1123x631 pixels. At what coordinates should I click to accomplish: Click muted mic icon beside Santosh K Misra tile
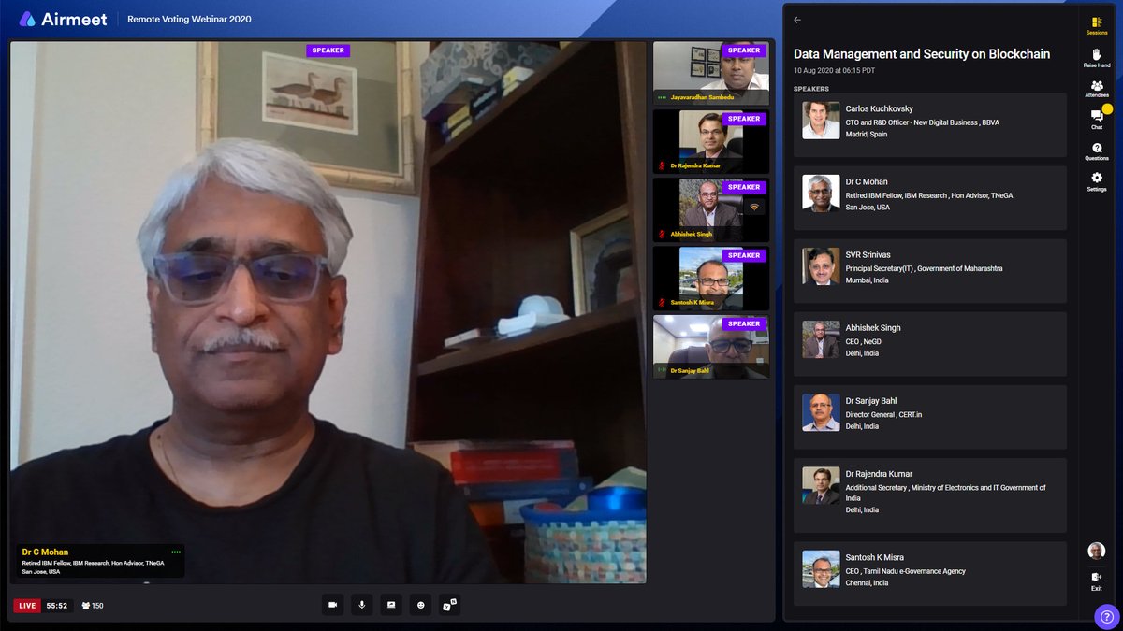pos(662,303)
